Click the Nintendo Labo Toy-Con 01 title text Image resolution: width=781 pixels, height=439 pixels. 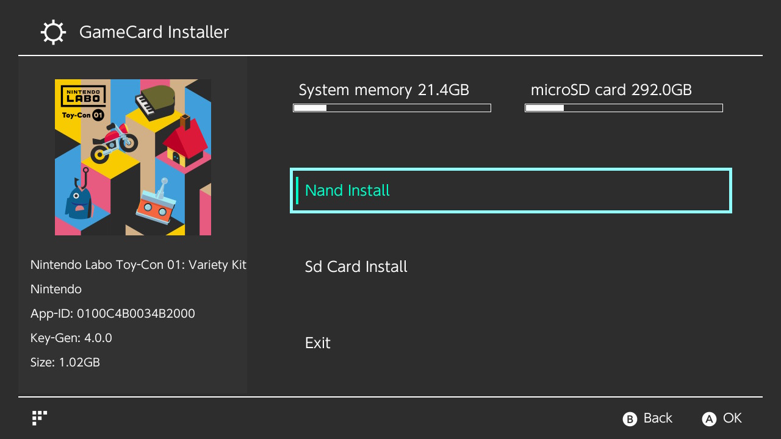pos(139,265)
